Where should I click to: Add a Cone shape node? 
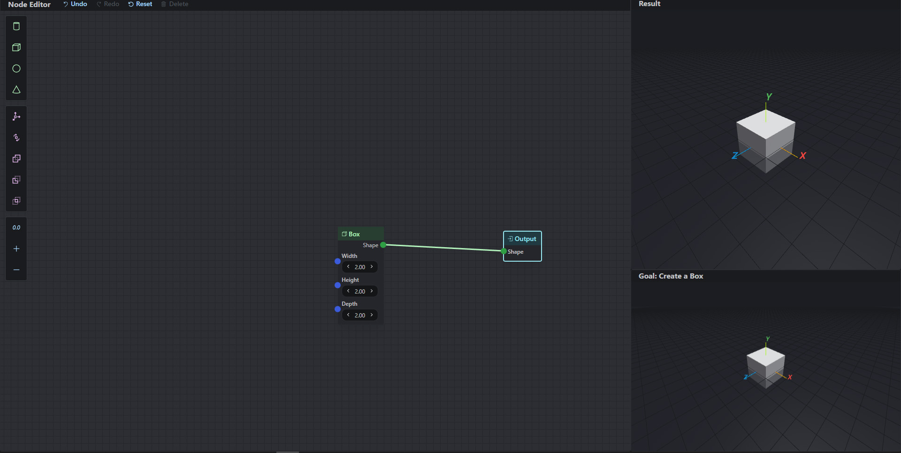point(16,90)
